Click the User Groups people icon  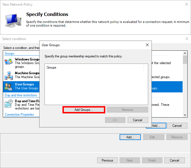(x=9, y=87)
